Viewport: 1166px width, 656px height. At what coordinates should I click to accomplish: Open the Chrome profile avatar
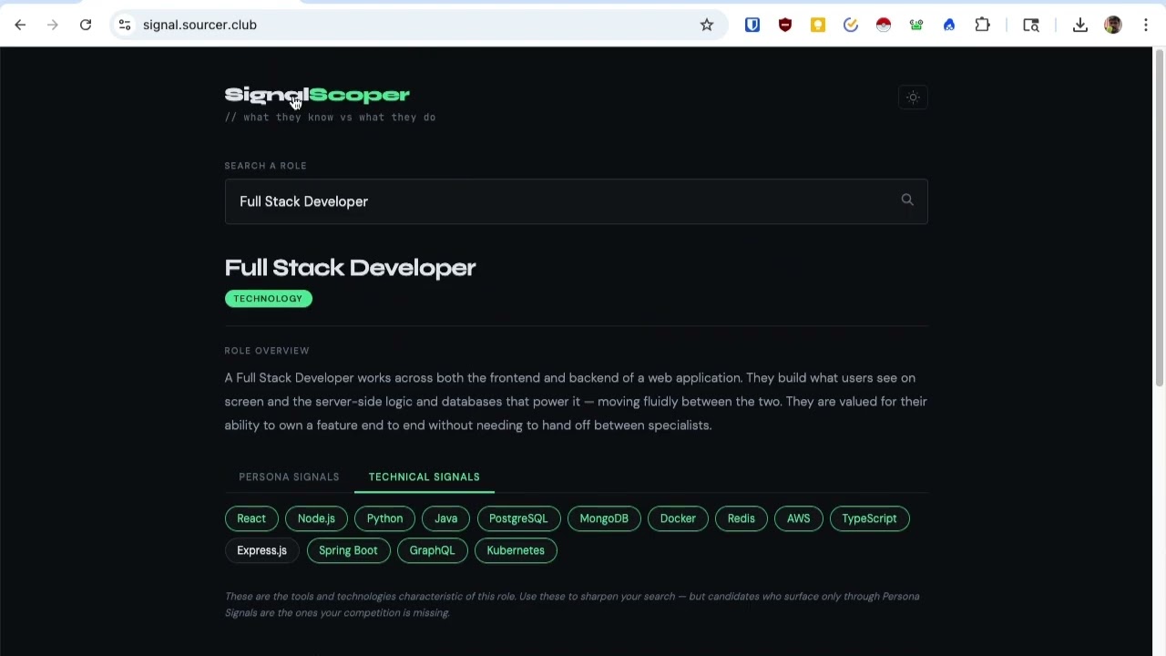click(x=1113, y=25)
